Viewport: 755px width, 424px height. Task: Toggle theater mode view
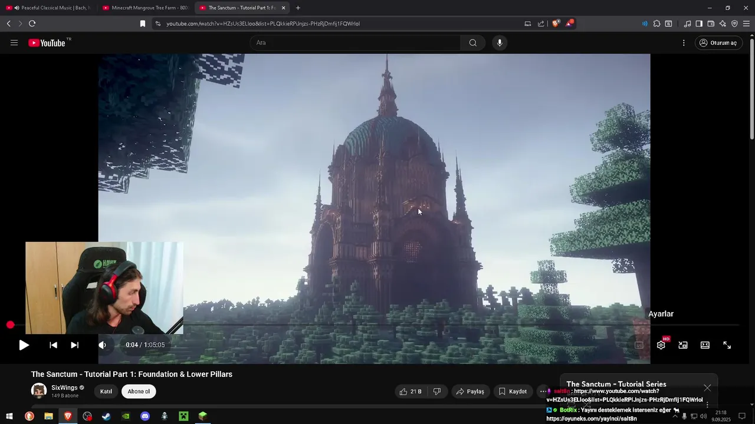705,345
